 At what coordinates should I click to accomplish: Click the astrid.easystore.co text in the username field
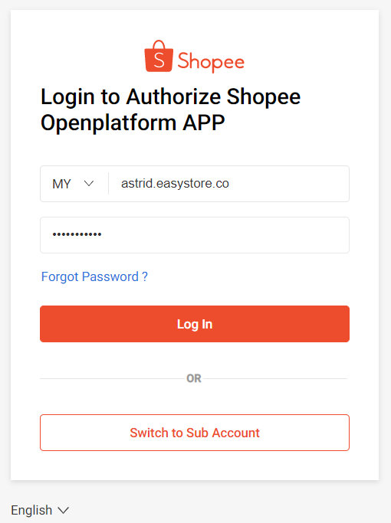click(175, 184)
